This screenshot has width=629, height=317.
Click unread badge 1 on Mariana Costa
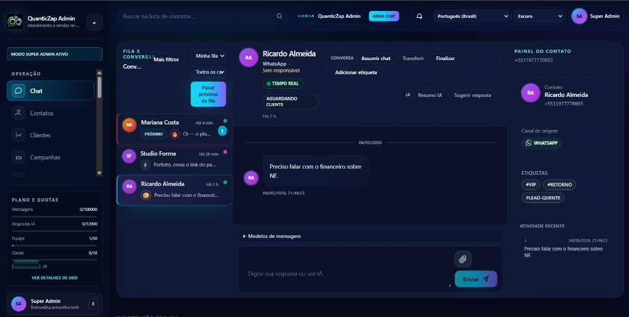tap(222, 131)
